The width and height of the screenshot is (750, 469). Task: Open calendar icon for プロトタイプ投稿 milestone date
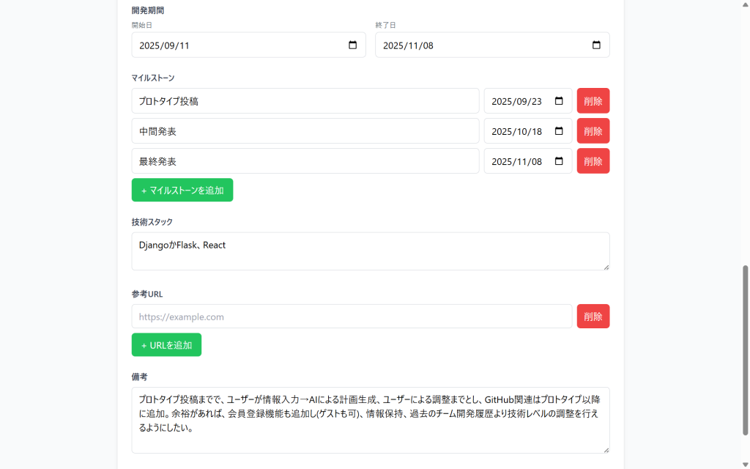(559, 101)
